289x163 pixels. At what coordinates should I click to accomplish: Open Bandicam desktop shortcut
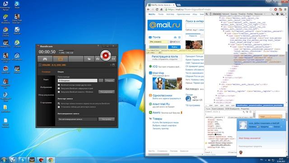(5, 70)
